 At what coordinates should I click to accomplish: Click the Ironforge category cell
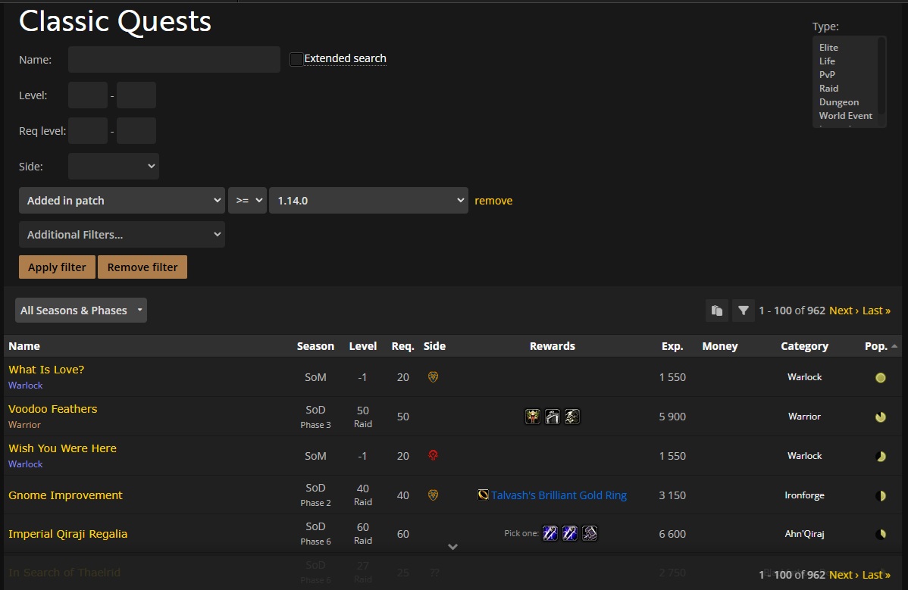[x=804, y=495]
